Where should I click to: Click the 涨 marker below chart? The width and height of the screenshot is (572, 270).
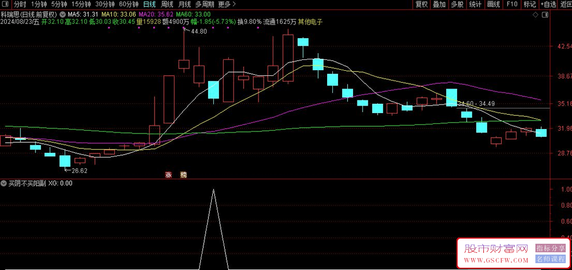click(x=169, y=175)
